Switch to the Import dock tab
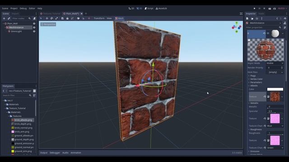Viewport: 289px width, 162px height. click(x=15, y=13)
